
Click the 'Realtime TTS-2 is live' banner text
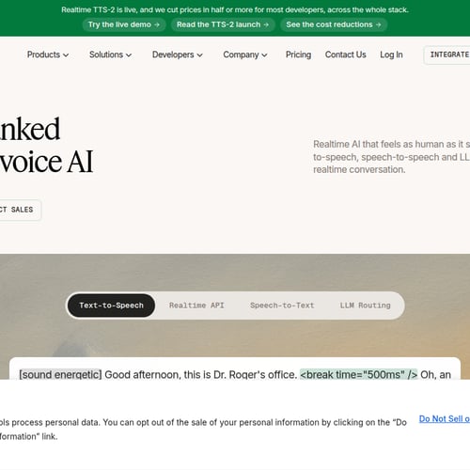235,9
